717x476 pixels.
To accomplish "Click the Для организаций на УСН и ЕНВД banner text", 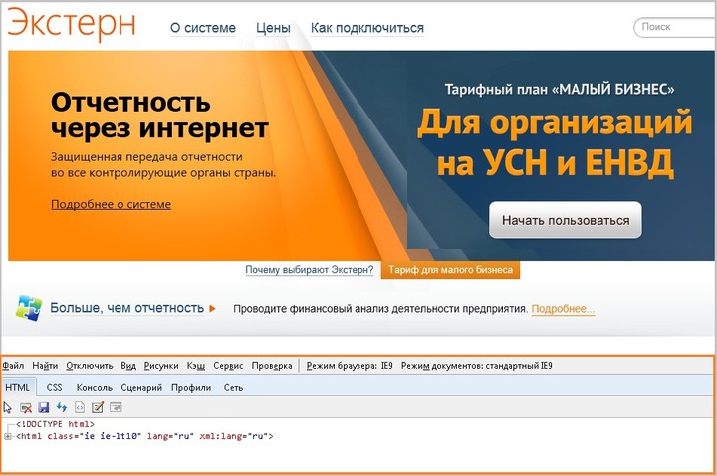I will (555, 142).
